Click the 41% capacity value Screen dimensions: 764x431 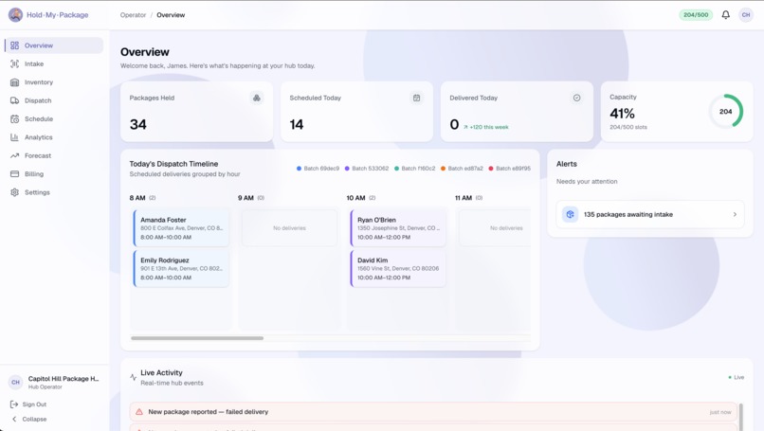coord(622,114)
